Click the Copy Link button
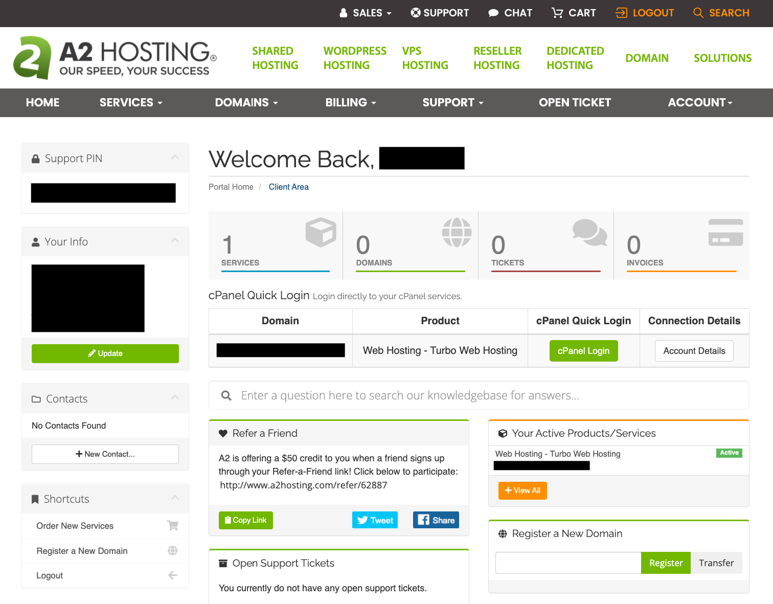The width and height of the screenshot is (773, 604). pos(246,520)
